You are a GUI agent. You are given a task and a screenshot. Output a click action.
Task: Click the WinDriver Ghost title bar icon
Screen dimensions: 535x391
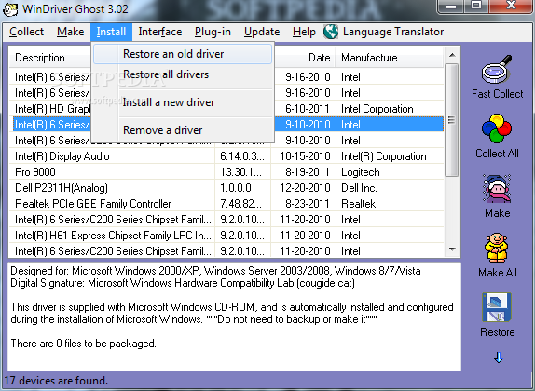click(x=10, y=9)
